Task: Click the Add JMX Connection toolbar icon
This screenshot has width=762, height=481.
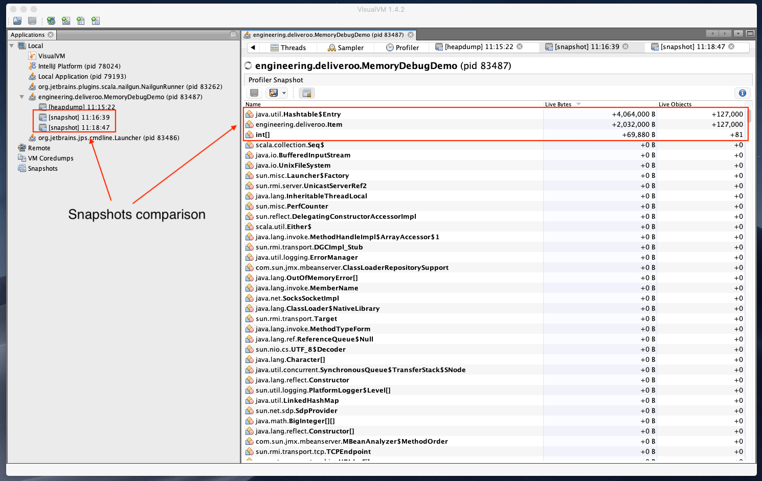Action: [x=65, y=20]
